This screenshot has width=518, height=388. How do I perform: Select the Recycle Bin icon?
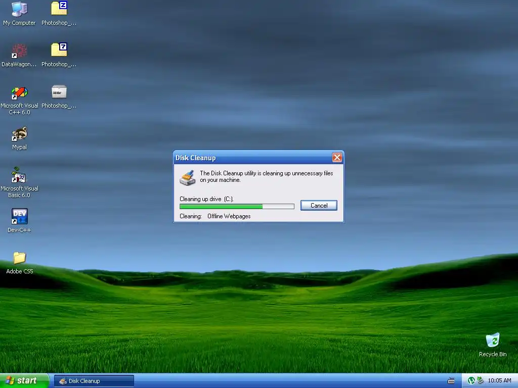pyautogui.click(x=493, y=345)
